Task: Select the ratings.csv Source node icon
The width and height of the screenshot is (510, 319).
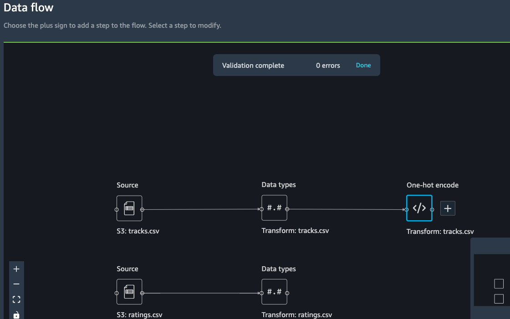Action: 129,292
